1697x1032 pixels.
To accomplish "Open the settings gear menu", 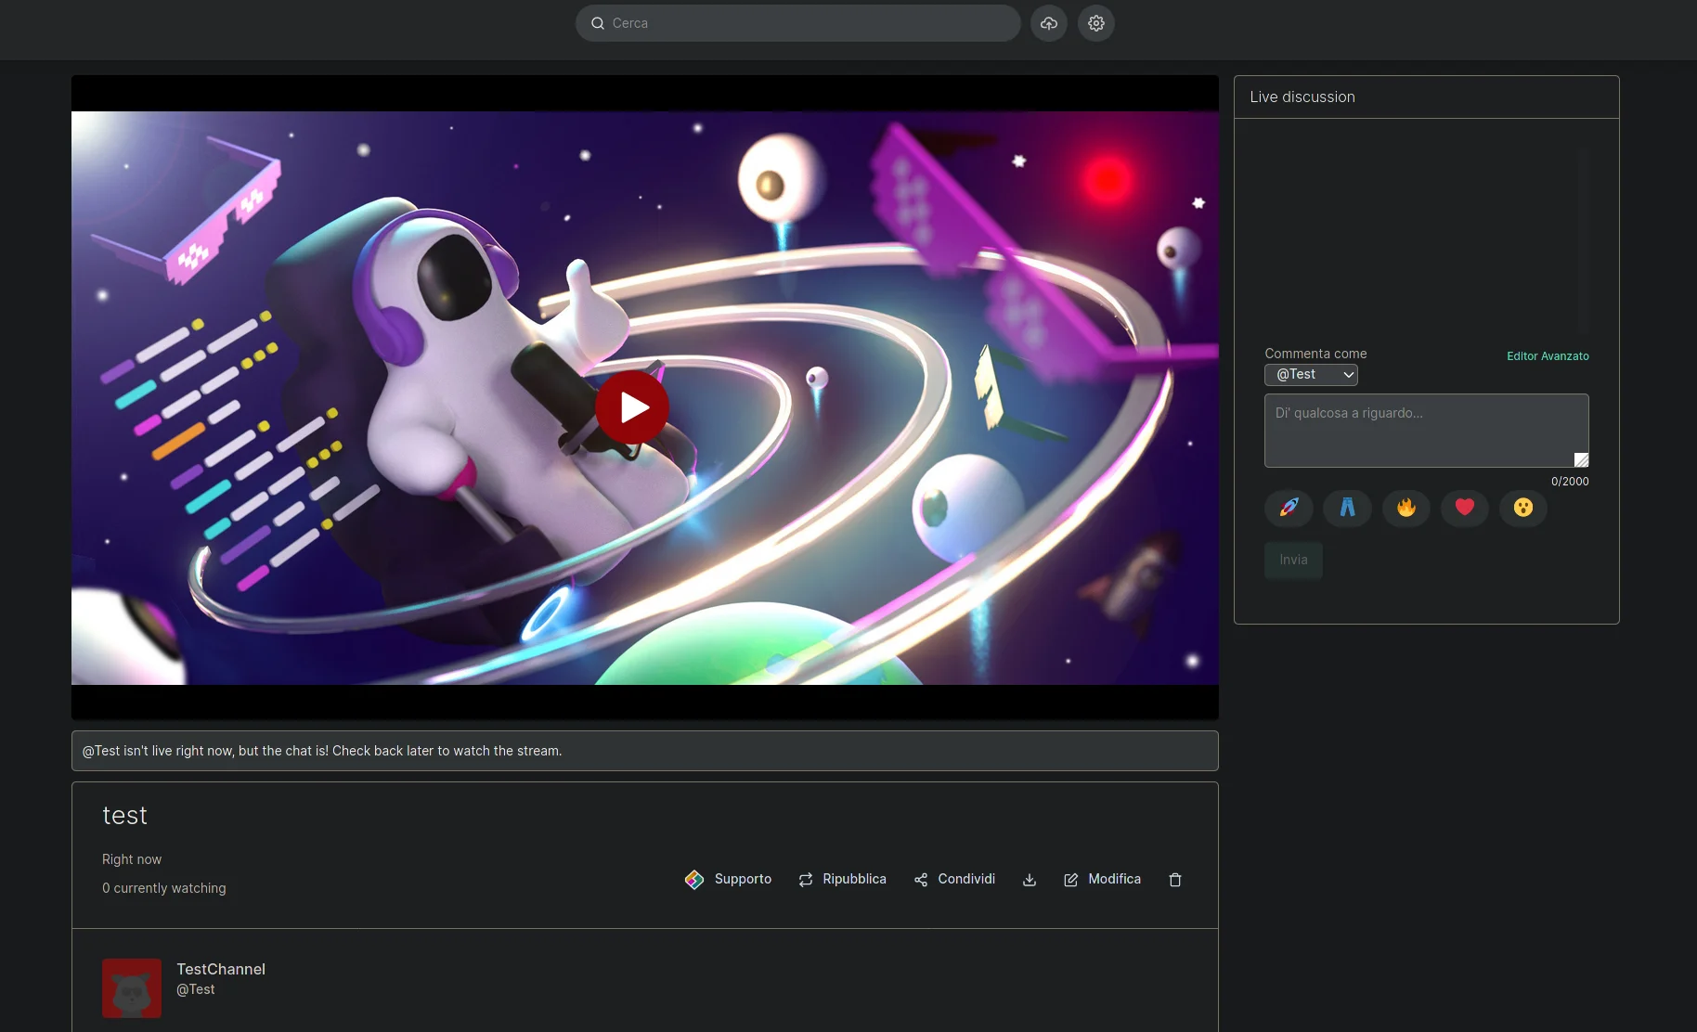I will click(1096, 23).
